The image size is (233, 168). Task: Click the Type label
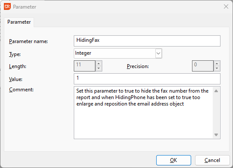pos(15,54)
